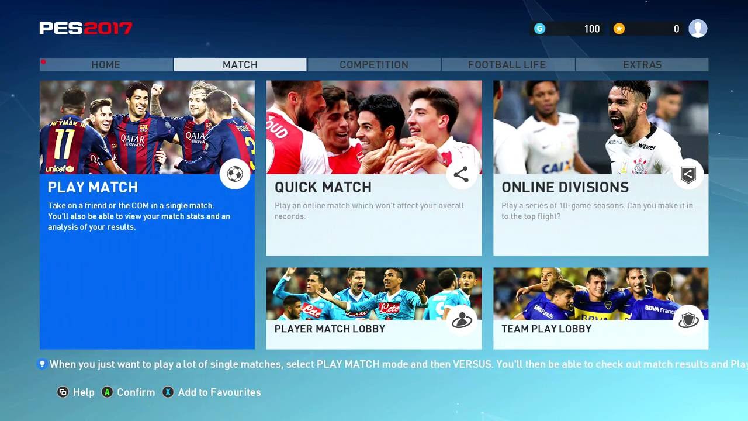Open the HOME tab
Screen dimensions: 748x421
coord(106,64)
